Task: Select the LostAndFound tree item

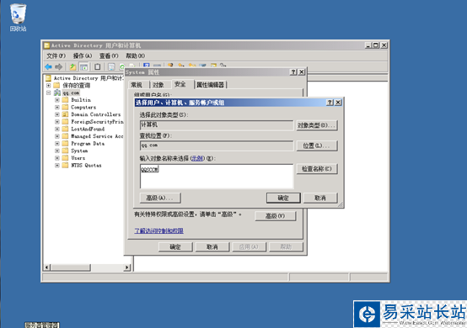Action: [88, 129]
